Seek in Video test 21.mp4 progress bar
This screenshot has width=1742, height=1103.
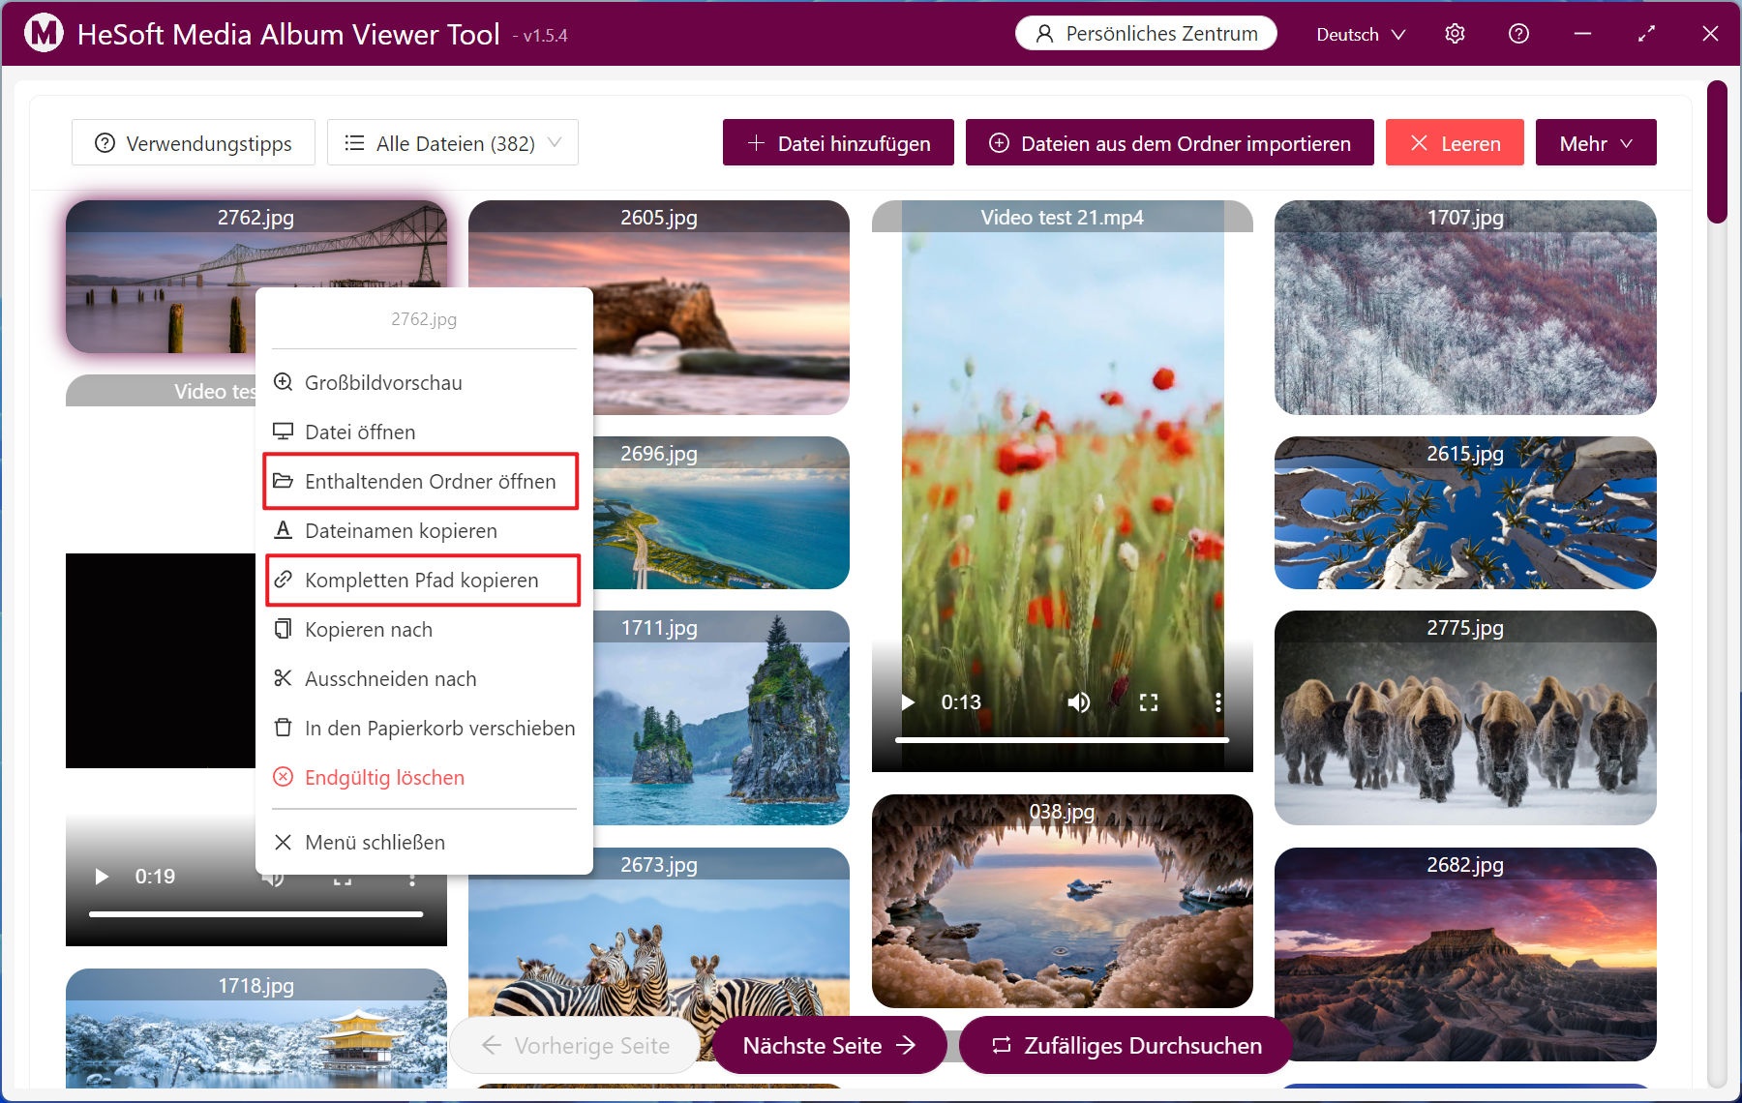tap(1062, 740)
